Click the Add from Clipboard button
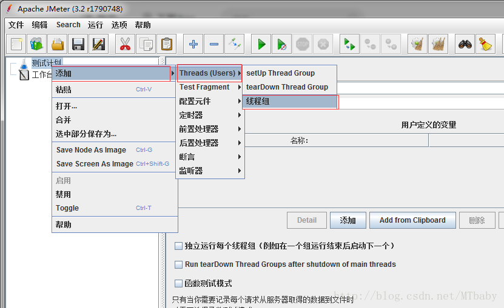Screen dimensions: 504x308 [412, 220]
